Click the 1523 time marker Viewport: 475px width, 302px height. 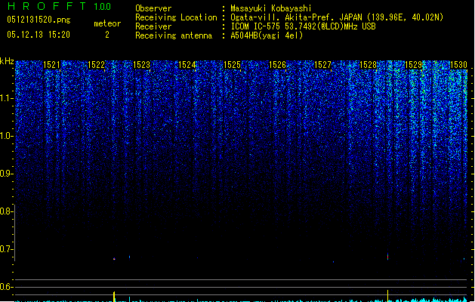point(141,65)
